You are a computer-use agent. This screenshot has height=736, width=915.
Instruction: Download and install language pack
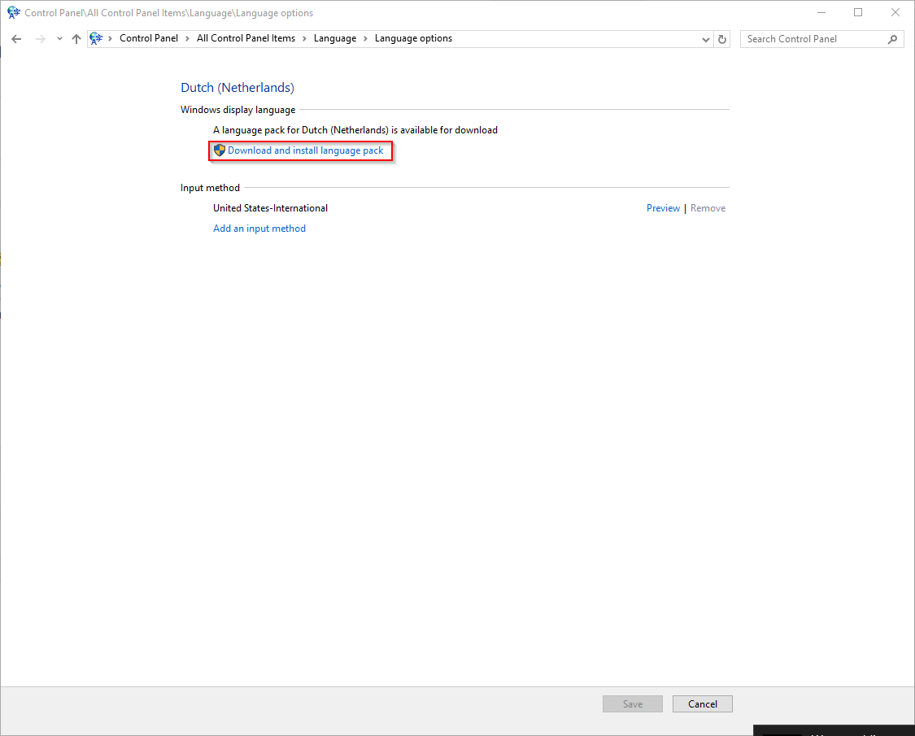click(x=305, y=150)
